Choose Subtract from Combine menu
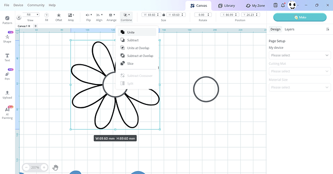 [x=137, y=40]
